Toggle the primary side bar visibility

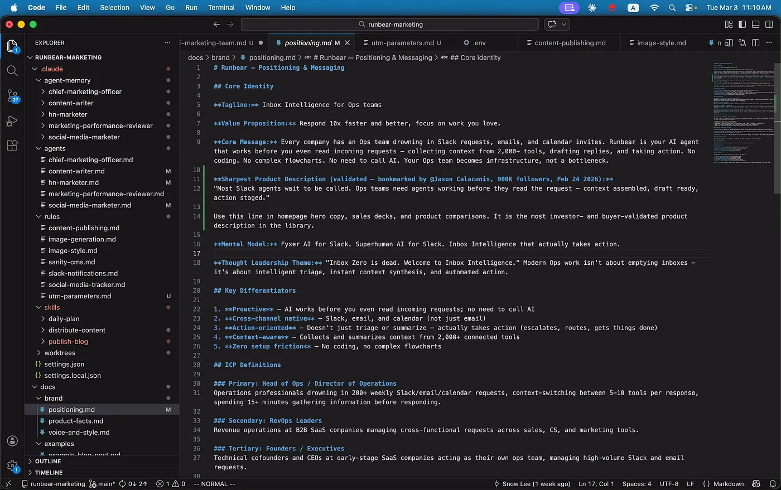coord(742,25)
